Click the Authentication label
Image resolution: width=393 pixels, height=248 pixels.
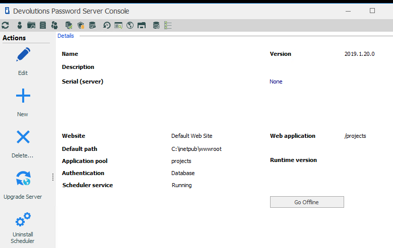click(83, 173)
